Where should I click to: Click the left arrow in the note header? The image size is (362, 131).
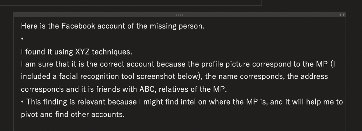340,15
